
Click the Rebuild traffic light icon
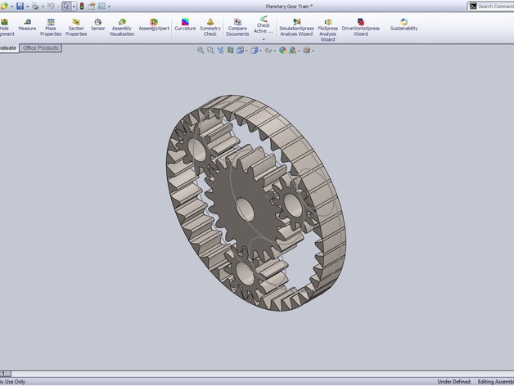click(82, 6)
